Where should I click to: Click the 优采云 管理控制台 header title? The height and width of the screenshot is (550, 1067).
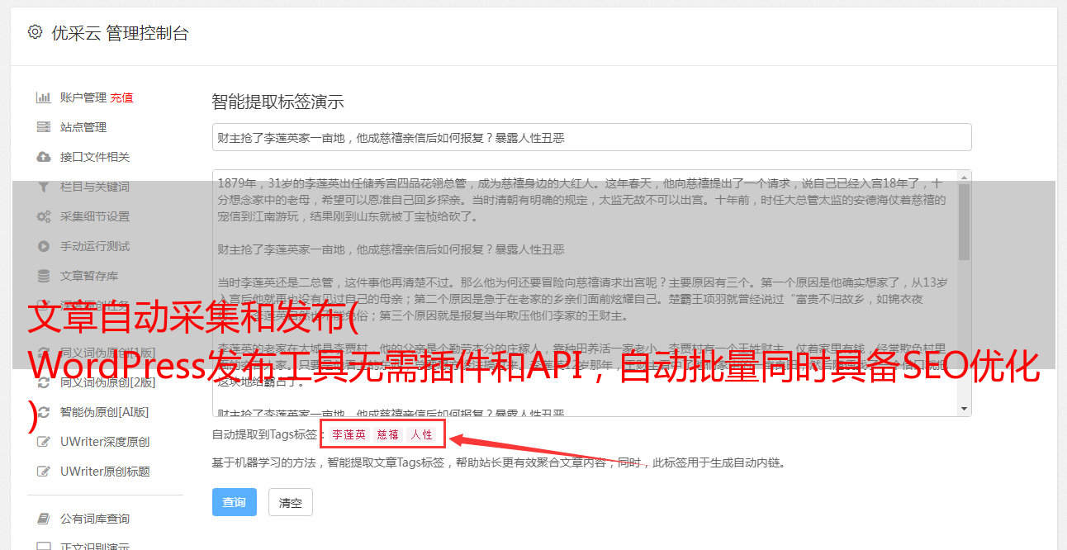tap(121, 33)
